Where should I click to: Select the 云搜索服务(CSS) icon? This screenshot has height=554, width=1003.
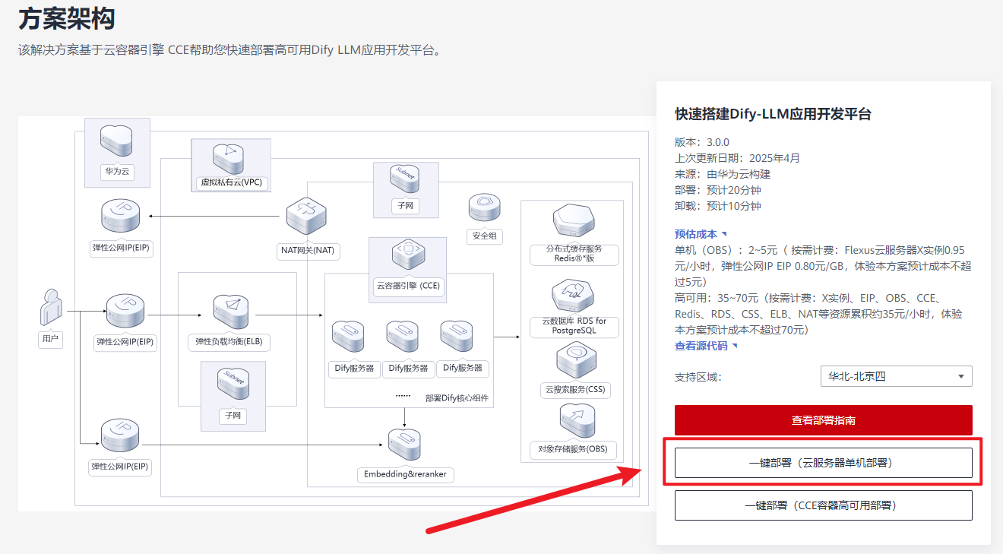point(576,360)
